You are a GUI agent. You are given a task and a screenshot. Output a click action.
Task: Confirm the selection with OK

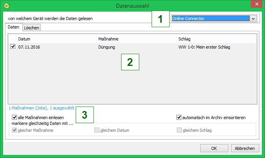214,148
